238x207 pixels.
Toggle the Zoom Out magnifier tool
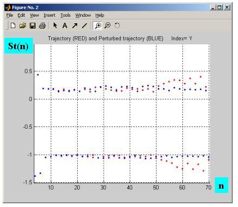107,25
